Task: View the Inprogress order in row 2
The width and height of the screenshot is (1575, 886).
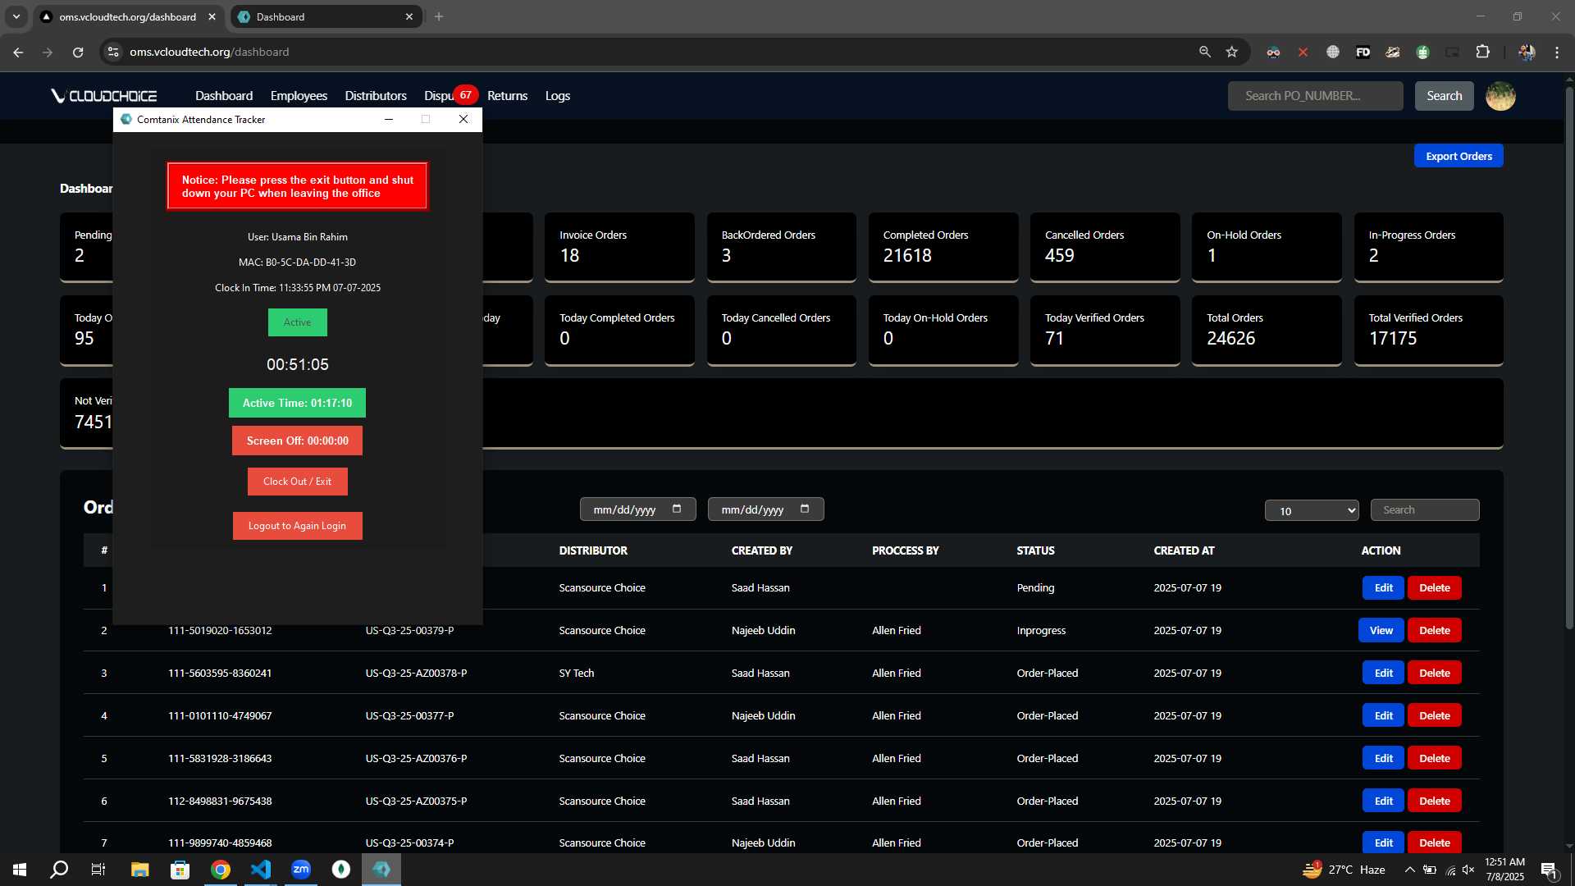Action: click(x=1381, y=631)
